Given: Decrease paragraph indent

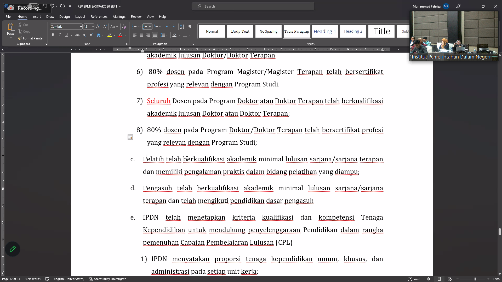Looking at the screenshot, I should pyautogui.click(x=168, y=27).
